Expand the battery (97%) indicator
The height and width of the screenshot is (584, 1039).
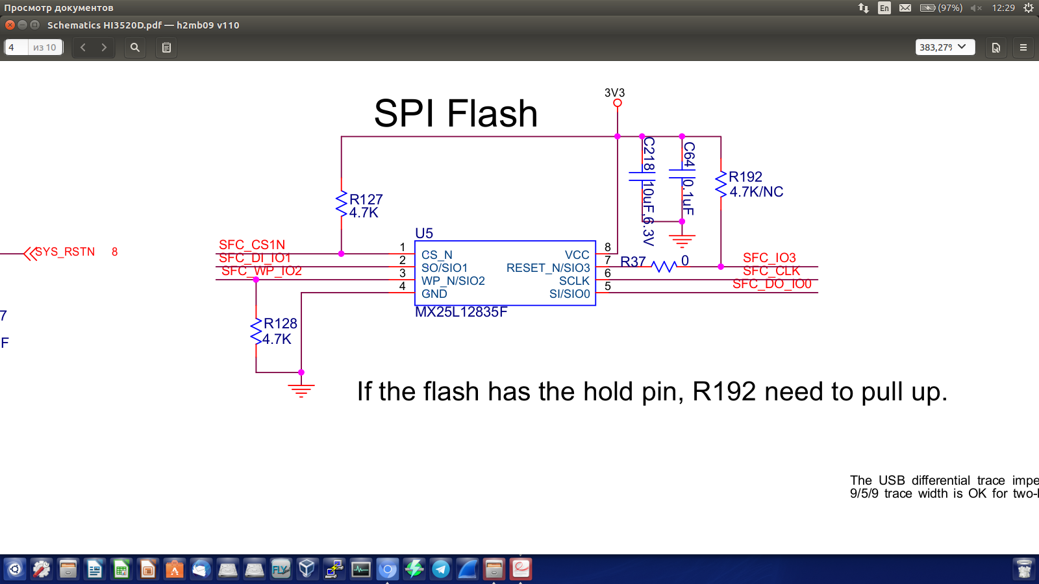click(941, 8)
